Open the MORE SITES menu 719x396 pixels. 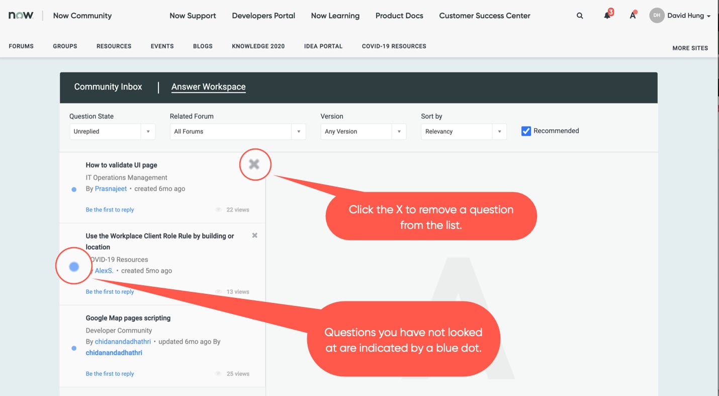click(x=690, y=48)
